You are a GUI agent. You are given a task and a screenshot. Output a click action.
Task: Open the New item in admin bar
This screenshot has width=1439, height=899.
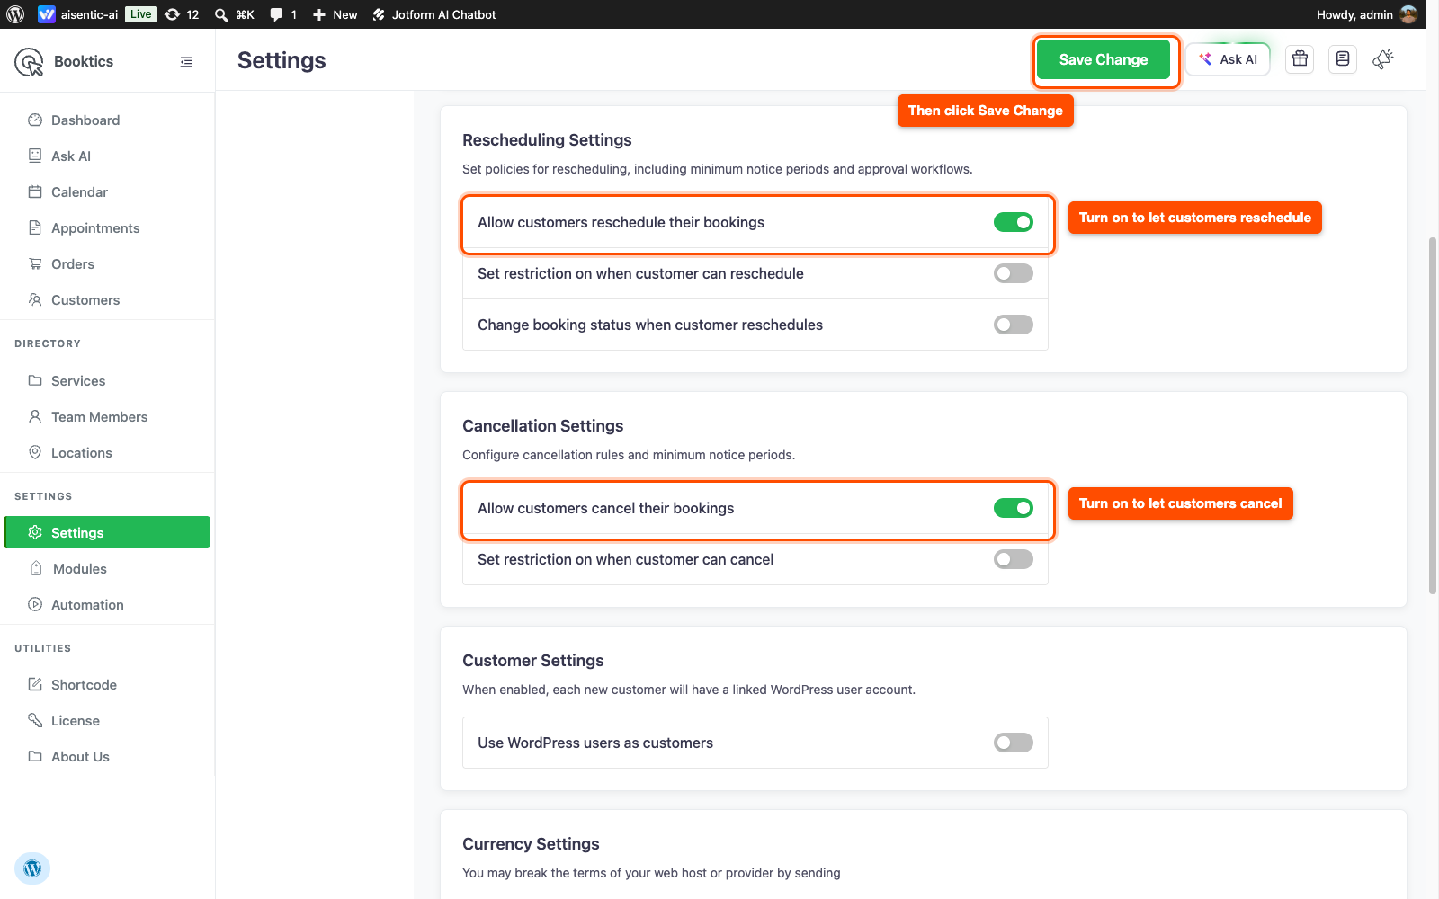[x=335, y=14]
